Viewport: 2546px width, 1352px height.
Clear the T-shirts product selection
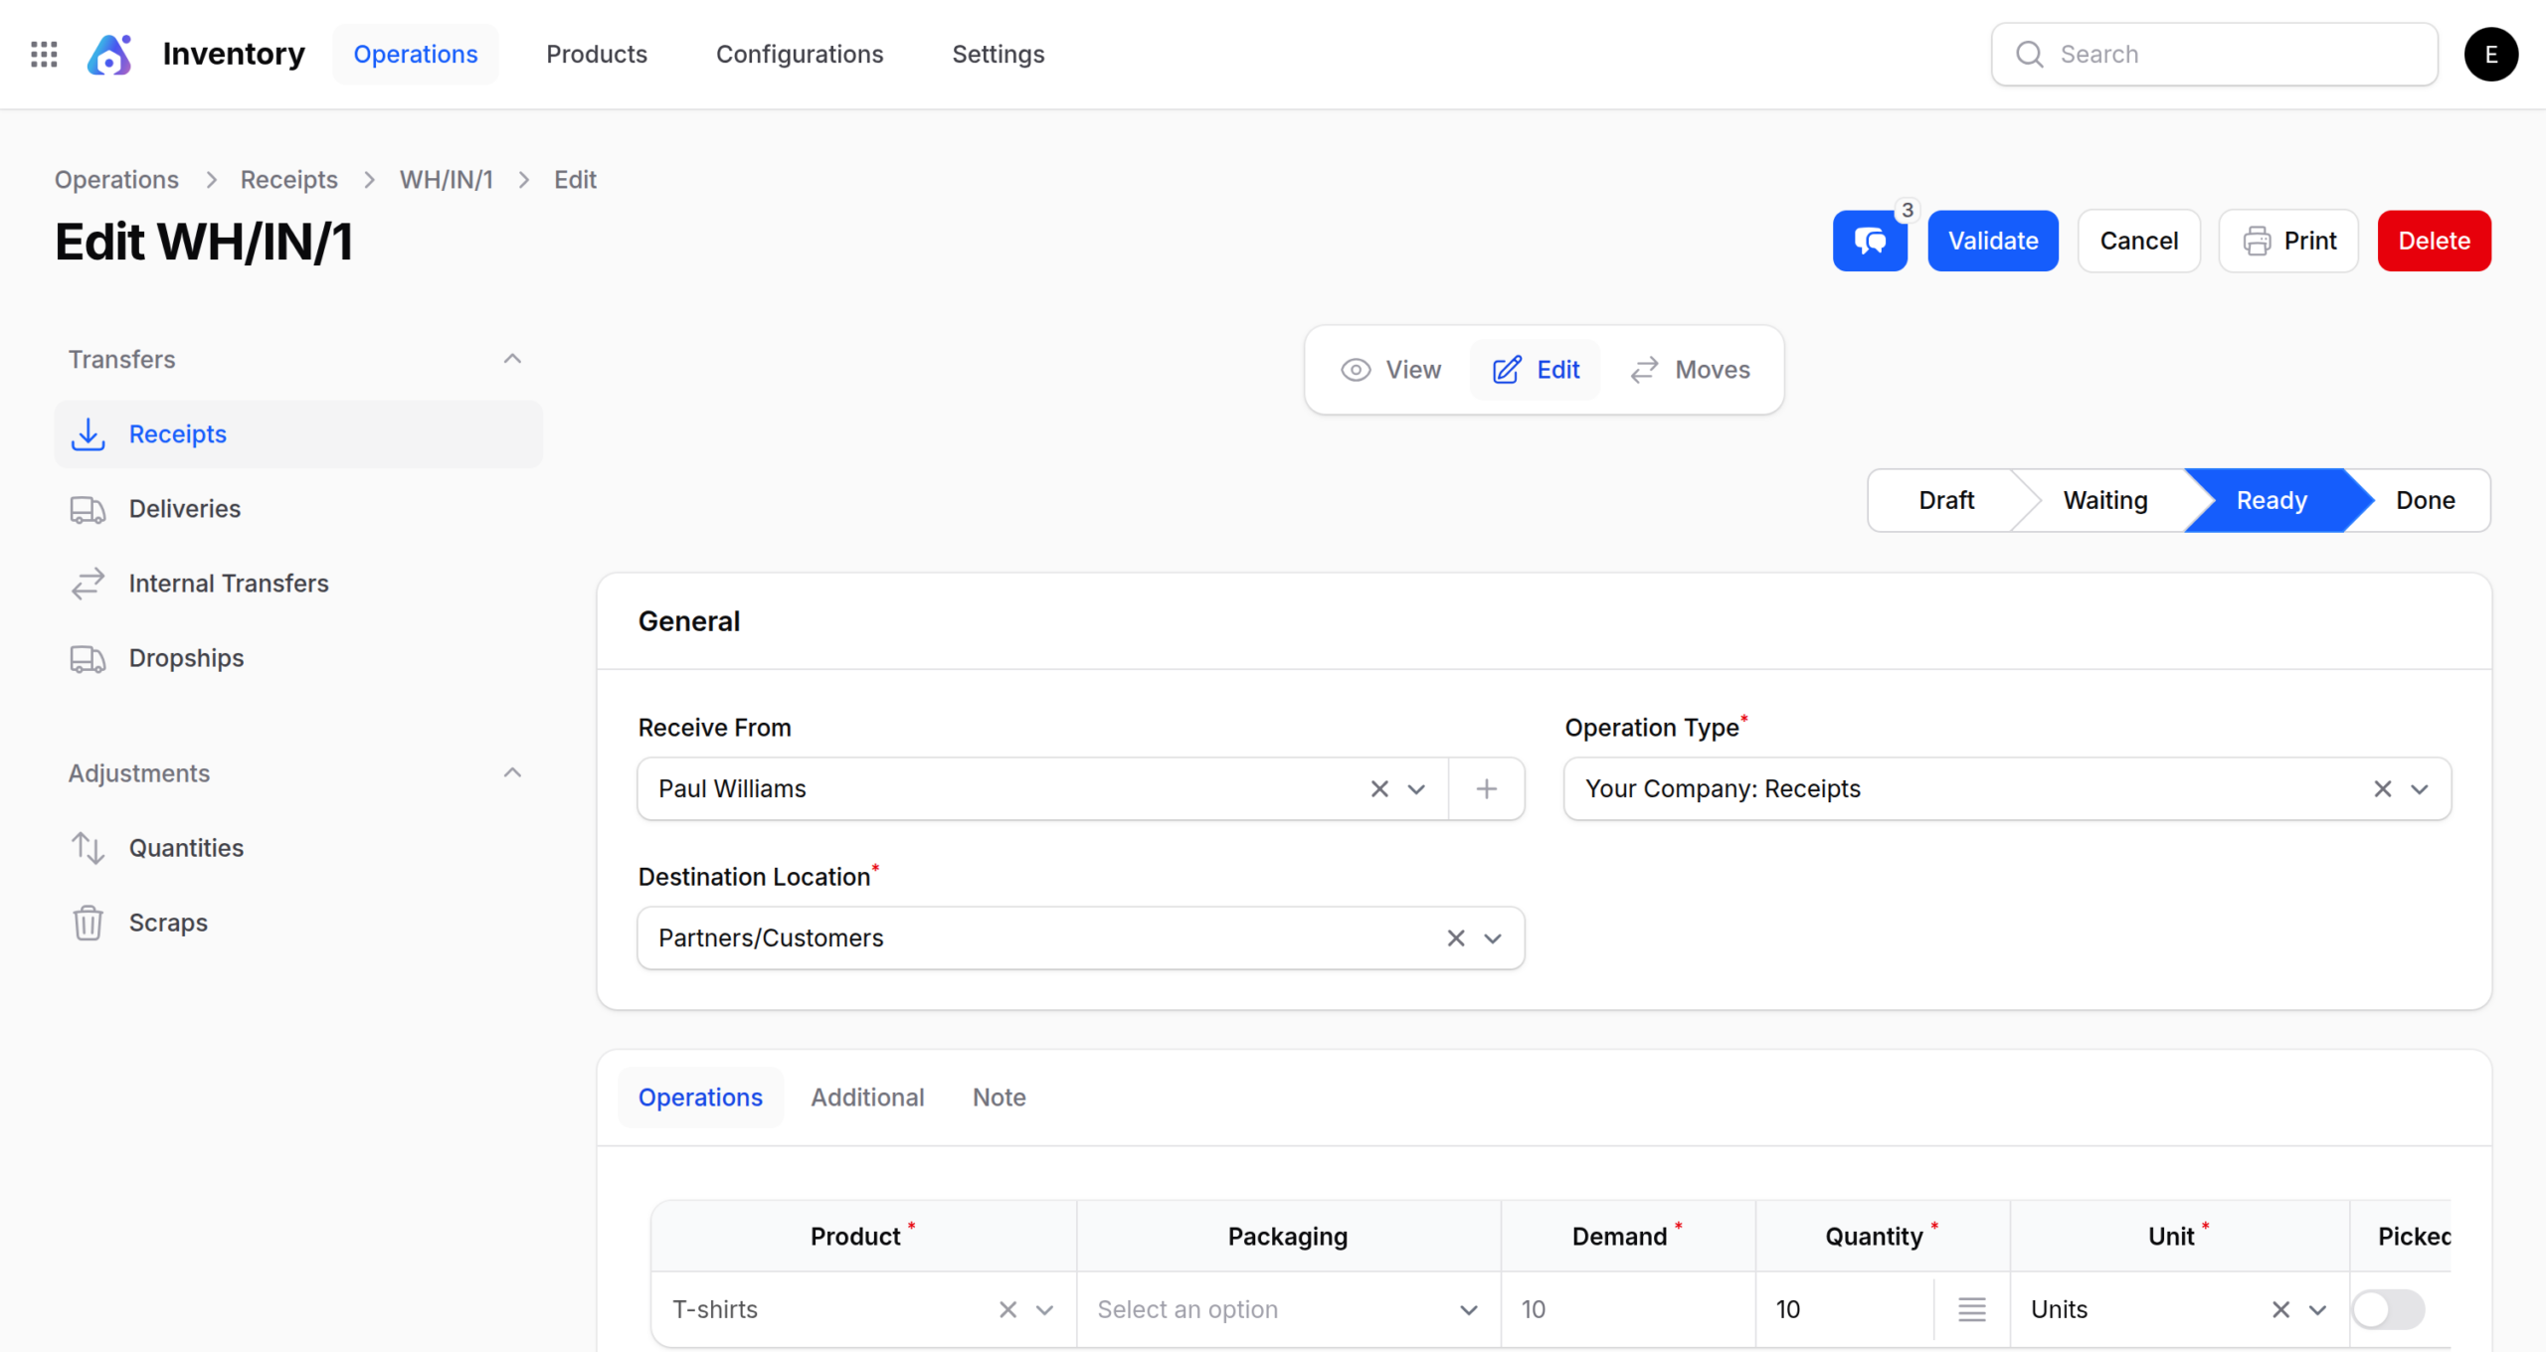click(1007, 1309)
